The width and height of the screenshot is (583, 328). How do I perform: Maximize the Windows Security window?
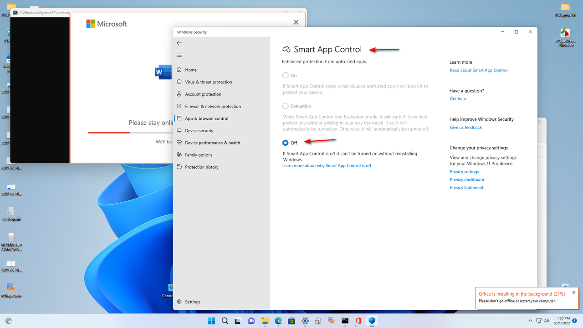pyautogui.click(x=517, y=32)
